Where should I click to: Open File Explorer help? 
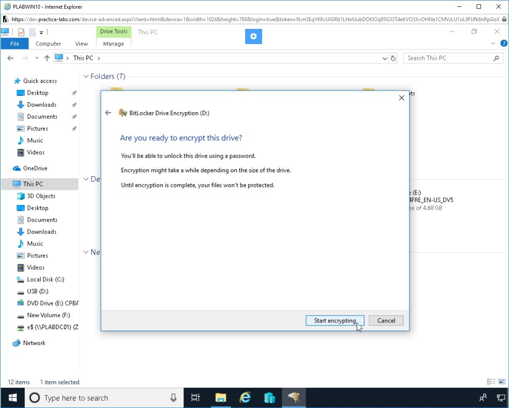[x=504, y=43]
